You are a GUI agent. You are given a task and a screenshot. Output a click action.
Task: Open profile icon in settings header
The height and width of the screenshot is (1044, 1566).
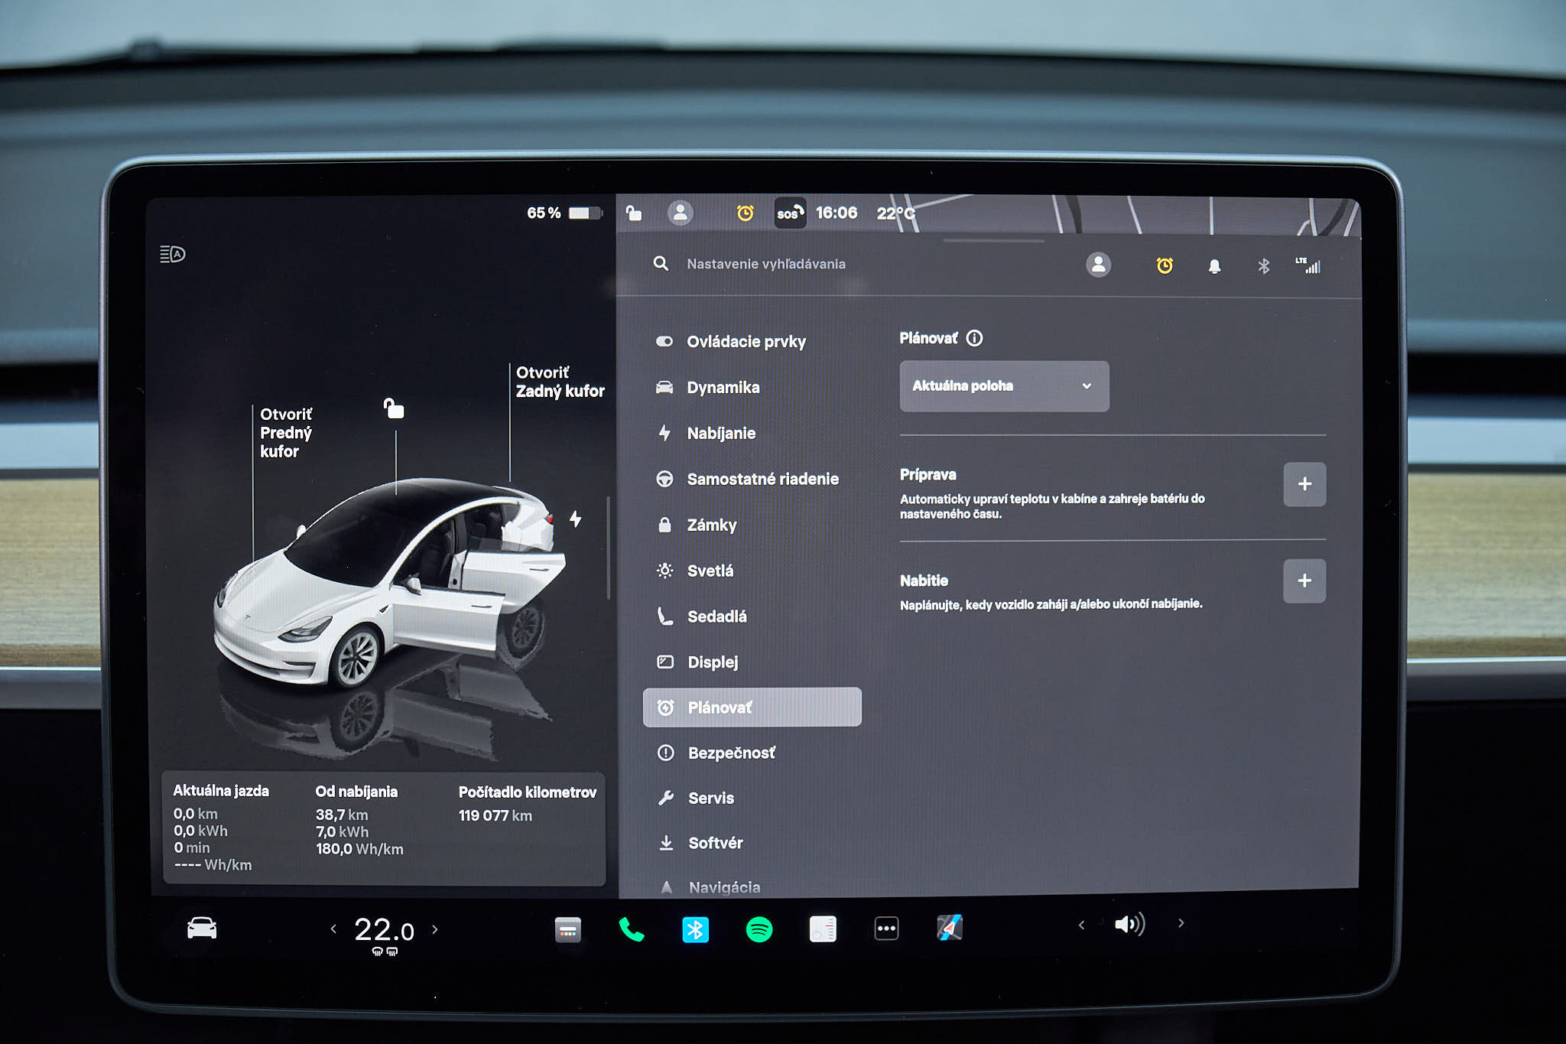[x=1098, y=265]
